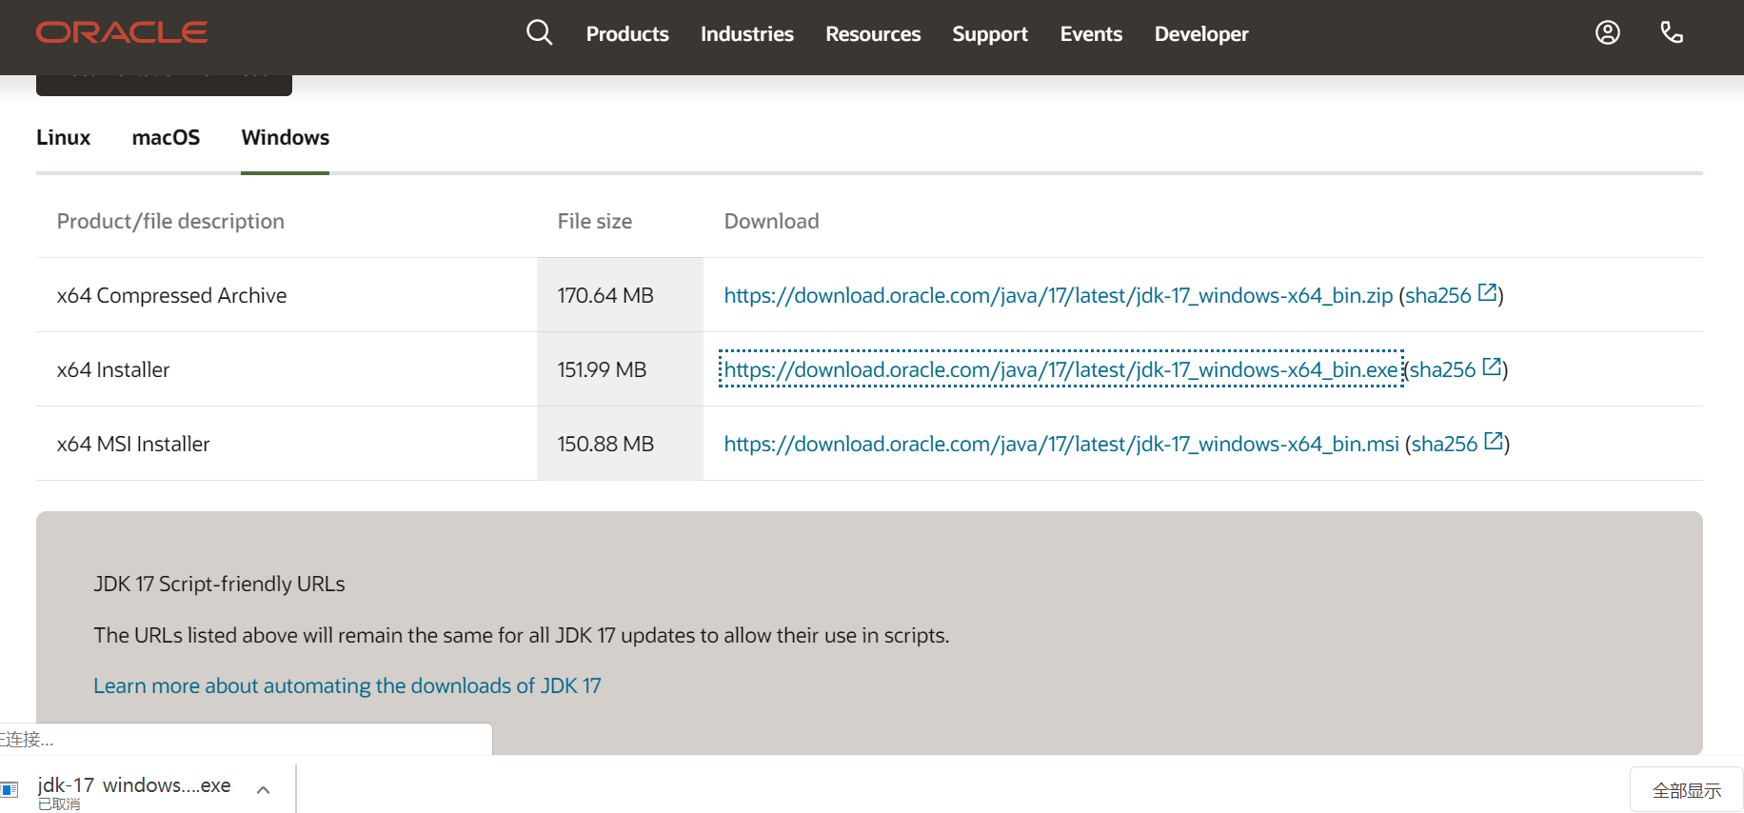Open external icon beside exe sha256

point(1492,367)
